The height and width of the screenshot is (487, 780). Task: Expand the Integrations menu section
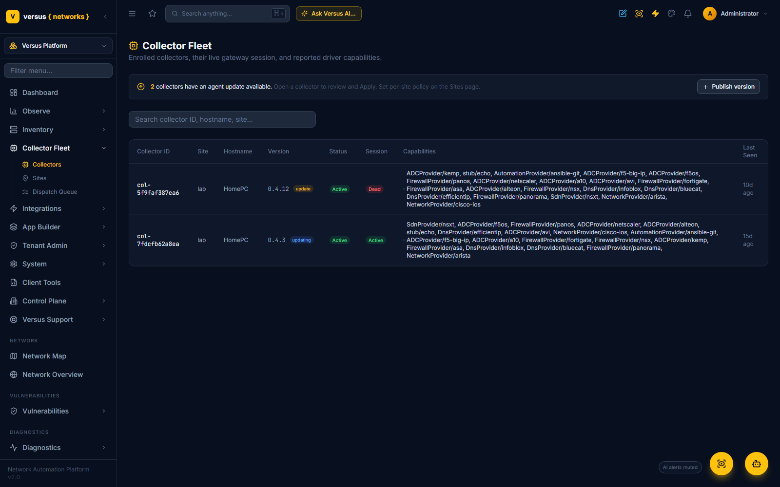click(58, 208)
